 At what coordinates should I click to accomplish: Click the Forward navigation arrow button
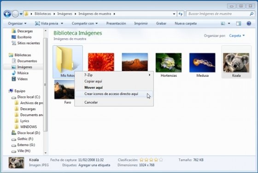point(15,14)
